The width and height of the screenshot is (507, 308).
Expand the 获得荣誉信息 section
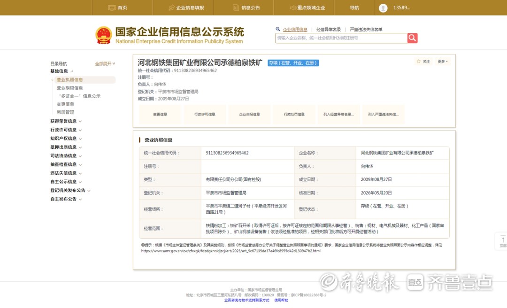[66, 121]
